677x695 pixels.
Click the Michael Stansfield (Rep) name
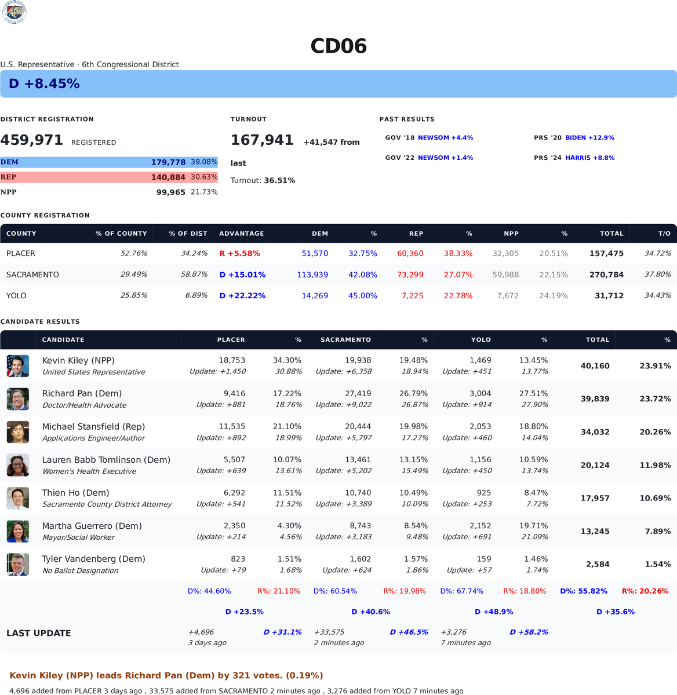93,426
